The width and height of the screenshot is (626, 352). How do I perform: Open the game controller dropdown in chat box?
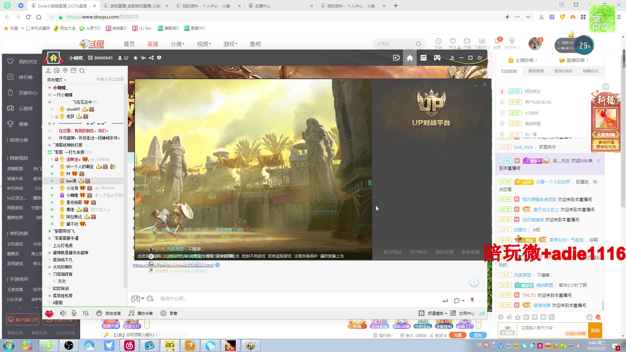[137, 299]
